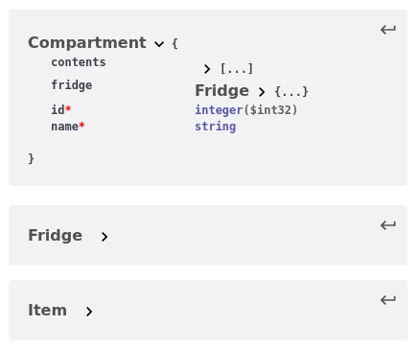Click the return arrow icon in Compartment panel
Viewport: 418px width, 349px height.
388,30
